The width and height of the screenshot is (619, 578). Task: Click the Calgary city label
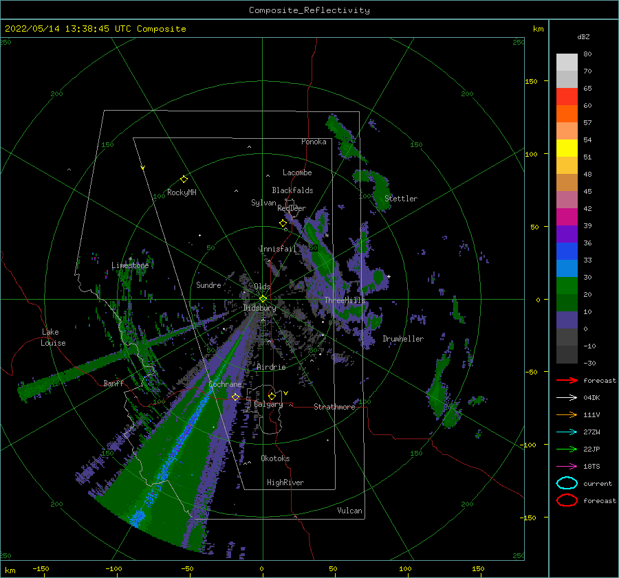[268, 404]
